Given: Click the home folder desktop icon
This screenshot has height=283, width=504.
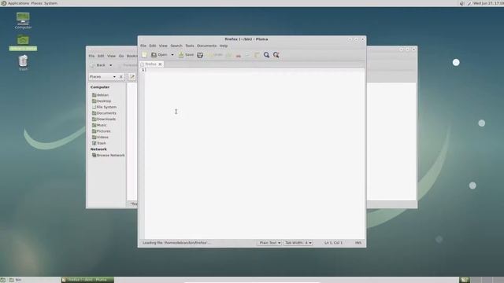Looking at the screenshot, I should (x=23, y=42).
